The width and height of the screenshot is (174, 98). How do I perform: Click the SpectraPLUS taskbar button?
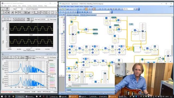[30, 97]
